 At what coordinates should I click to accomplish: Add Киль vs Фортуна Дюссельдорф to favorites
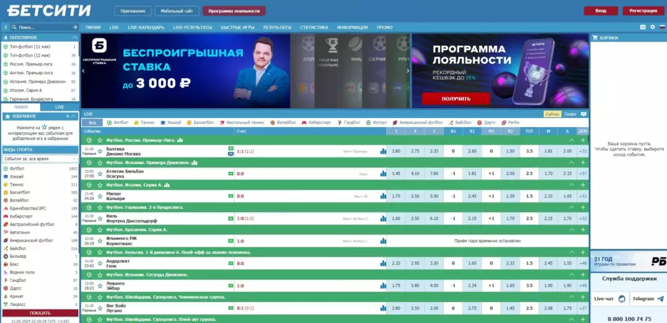(x=100, y=218)
